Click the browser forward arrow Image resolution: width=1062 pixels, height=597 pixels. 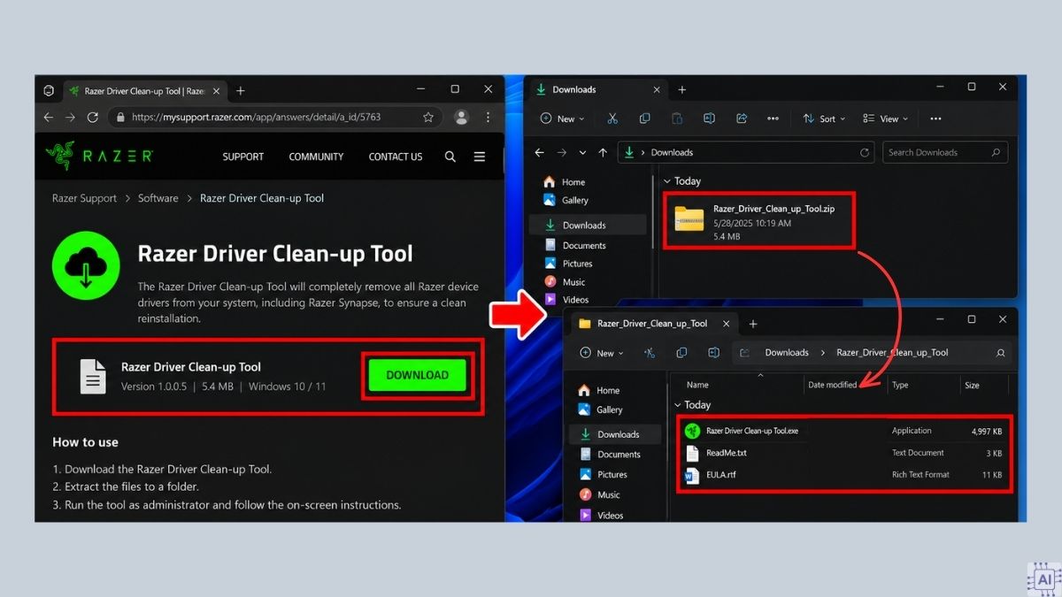[71, 117]
